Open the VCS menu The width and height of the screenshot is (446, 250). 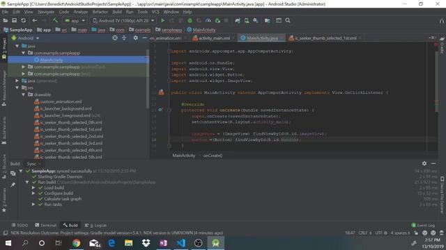tap(155, 12)
